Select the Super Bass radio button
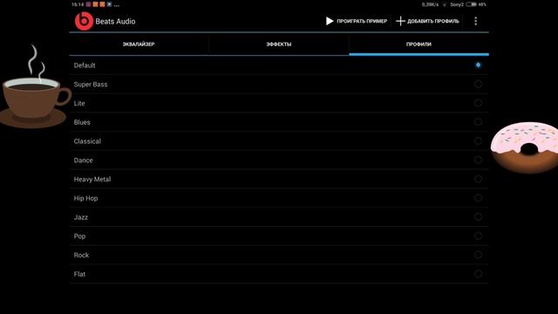558x314 pixels. [478, 84]
